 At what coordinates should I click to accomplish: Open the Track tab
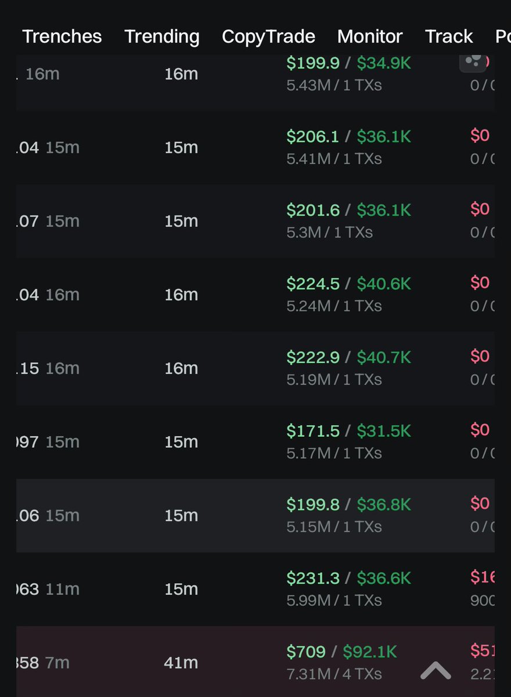point(449,37)
